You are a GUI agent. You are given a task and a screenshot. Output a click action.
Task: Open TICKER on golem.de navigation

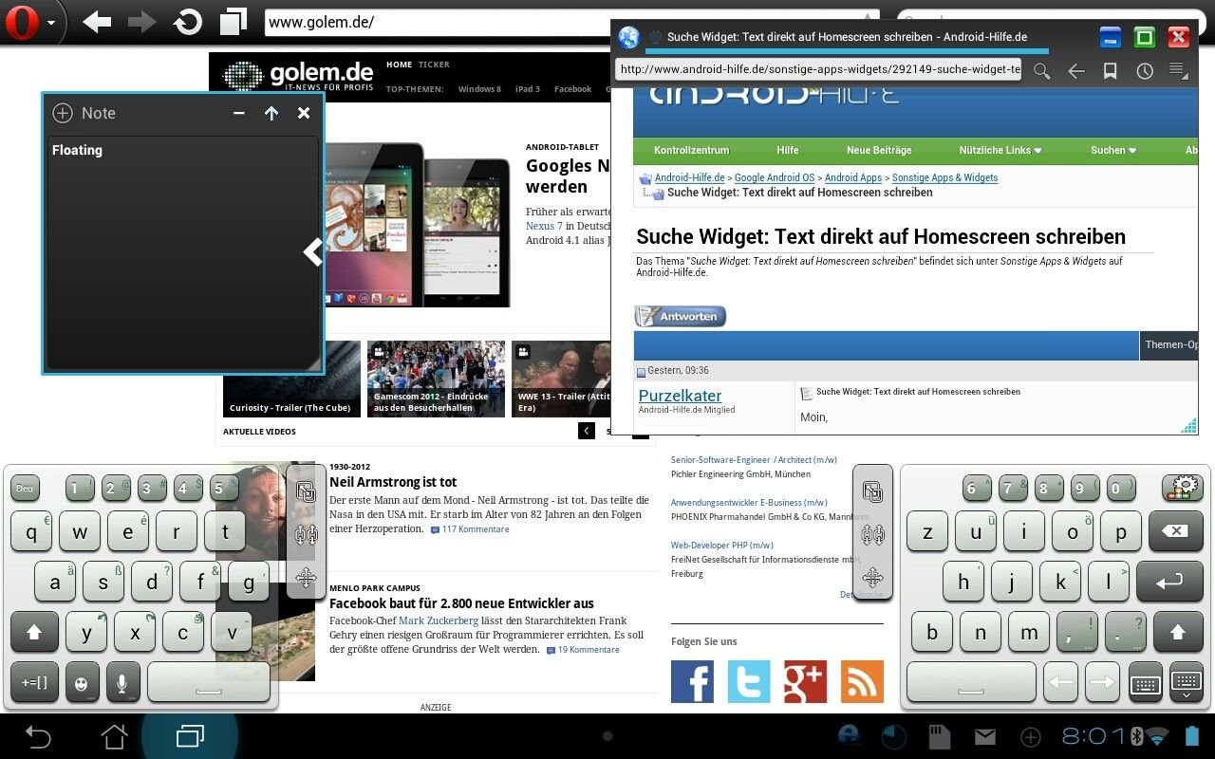434,65
